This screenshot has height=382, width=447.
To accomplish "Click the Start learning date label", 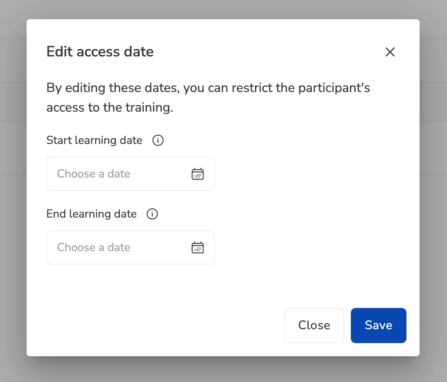I will (x=94, y=140).
